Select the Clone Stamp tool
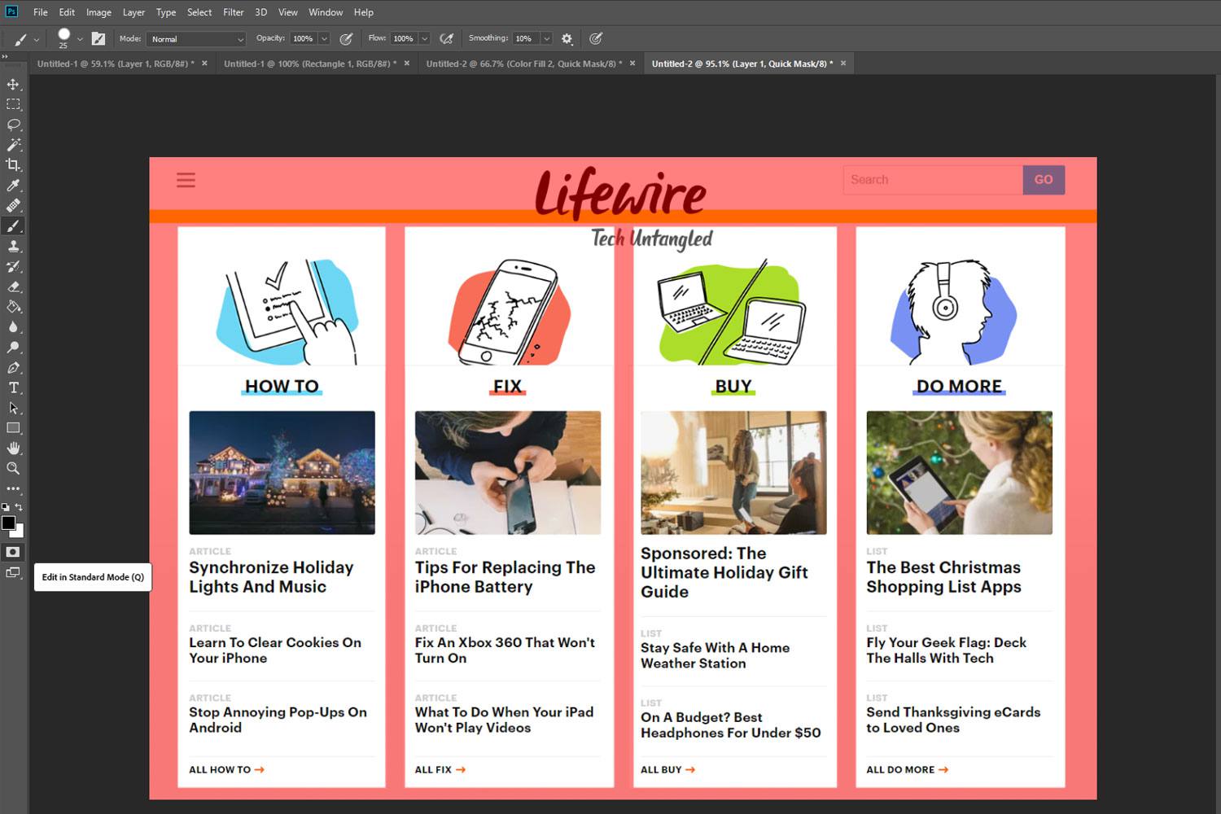Viewport: 1221px width, 814px height. click(x=13, y=246)
